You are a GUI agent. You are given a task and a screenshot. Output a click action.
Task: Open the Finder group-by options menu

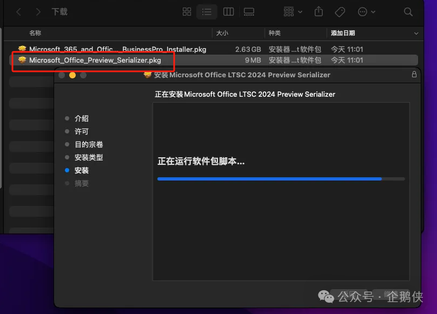coord(293,12)
